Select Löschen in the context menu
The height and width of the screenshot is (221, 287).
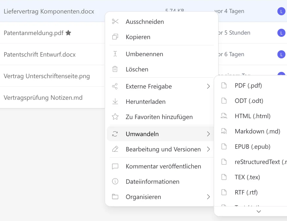pos(162,69)
